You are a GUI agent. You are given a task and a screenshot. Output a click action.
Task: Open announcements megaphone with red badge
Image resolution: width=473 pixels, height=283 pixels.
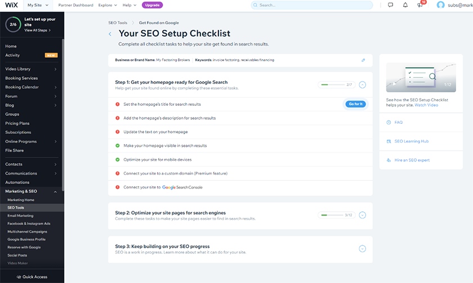(x=420, y=5)
